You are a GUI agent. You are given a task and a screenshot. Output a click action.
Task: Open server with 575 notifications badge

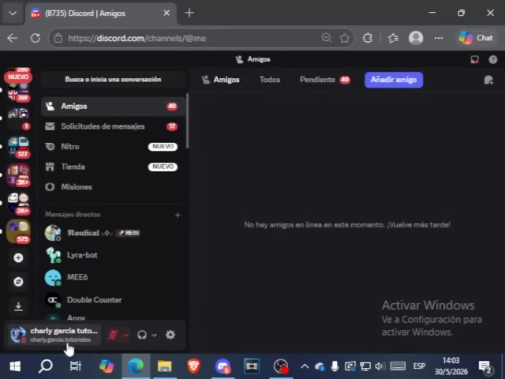18,231
